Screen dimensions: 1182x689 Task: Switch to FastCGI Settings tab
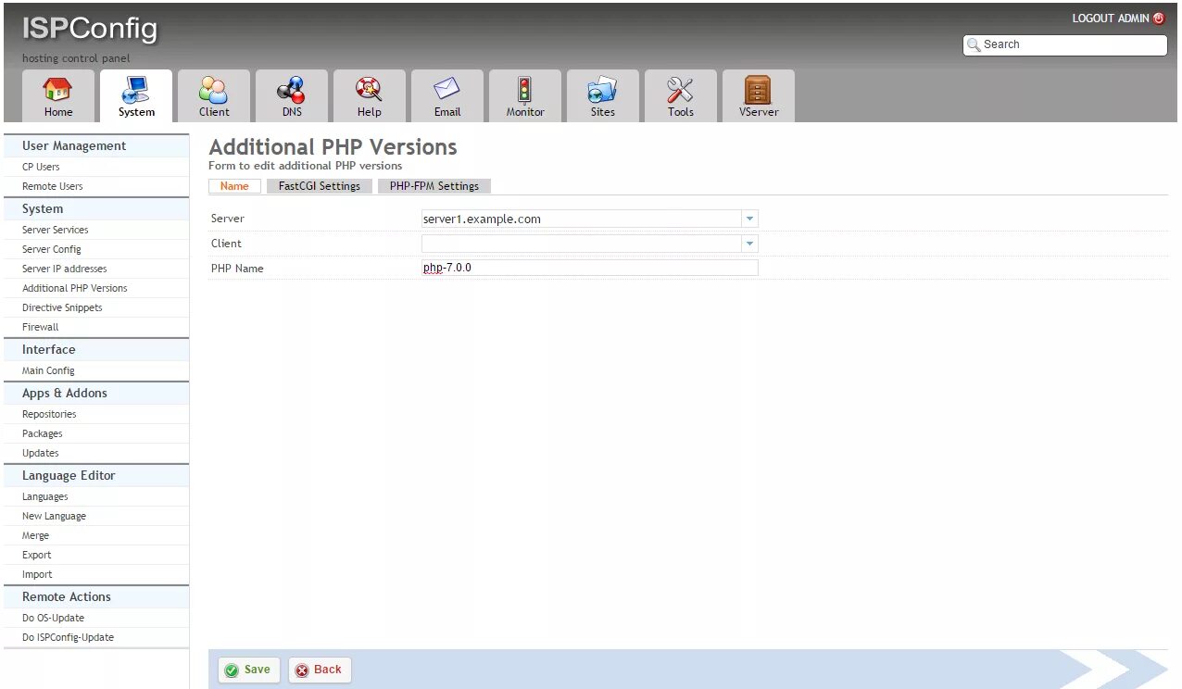tap(320, 186)
